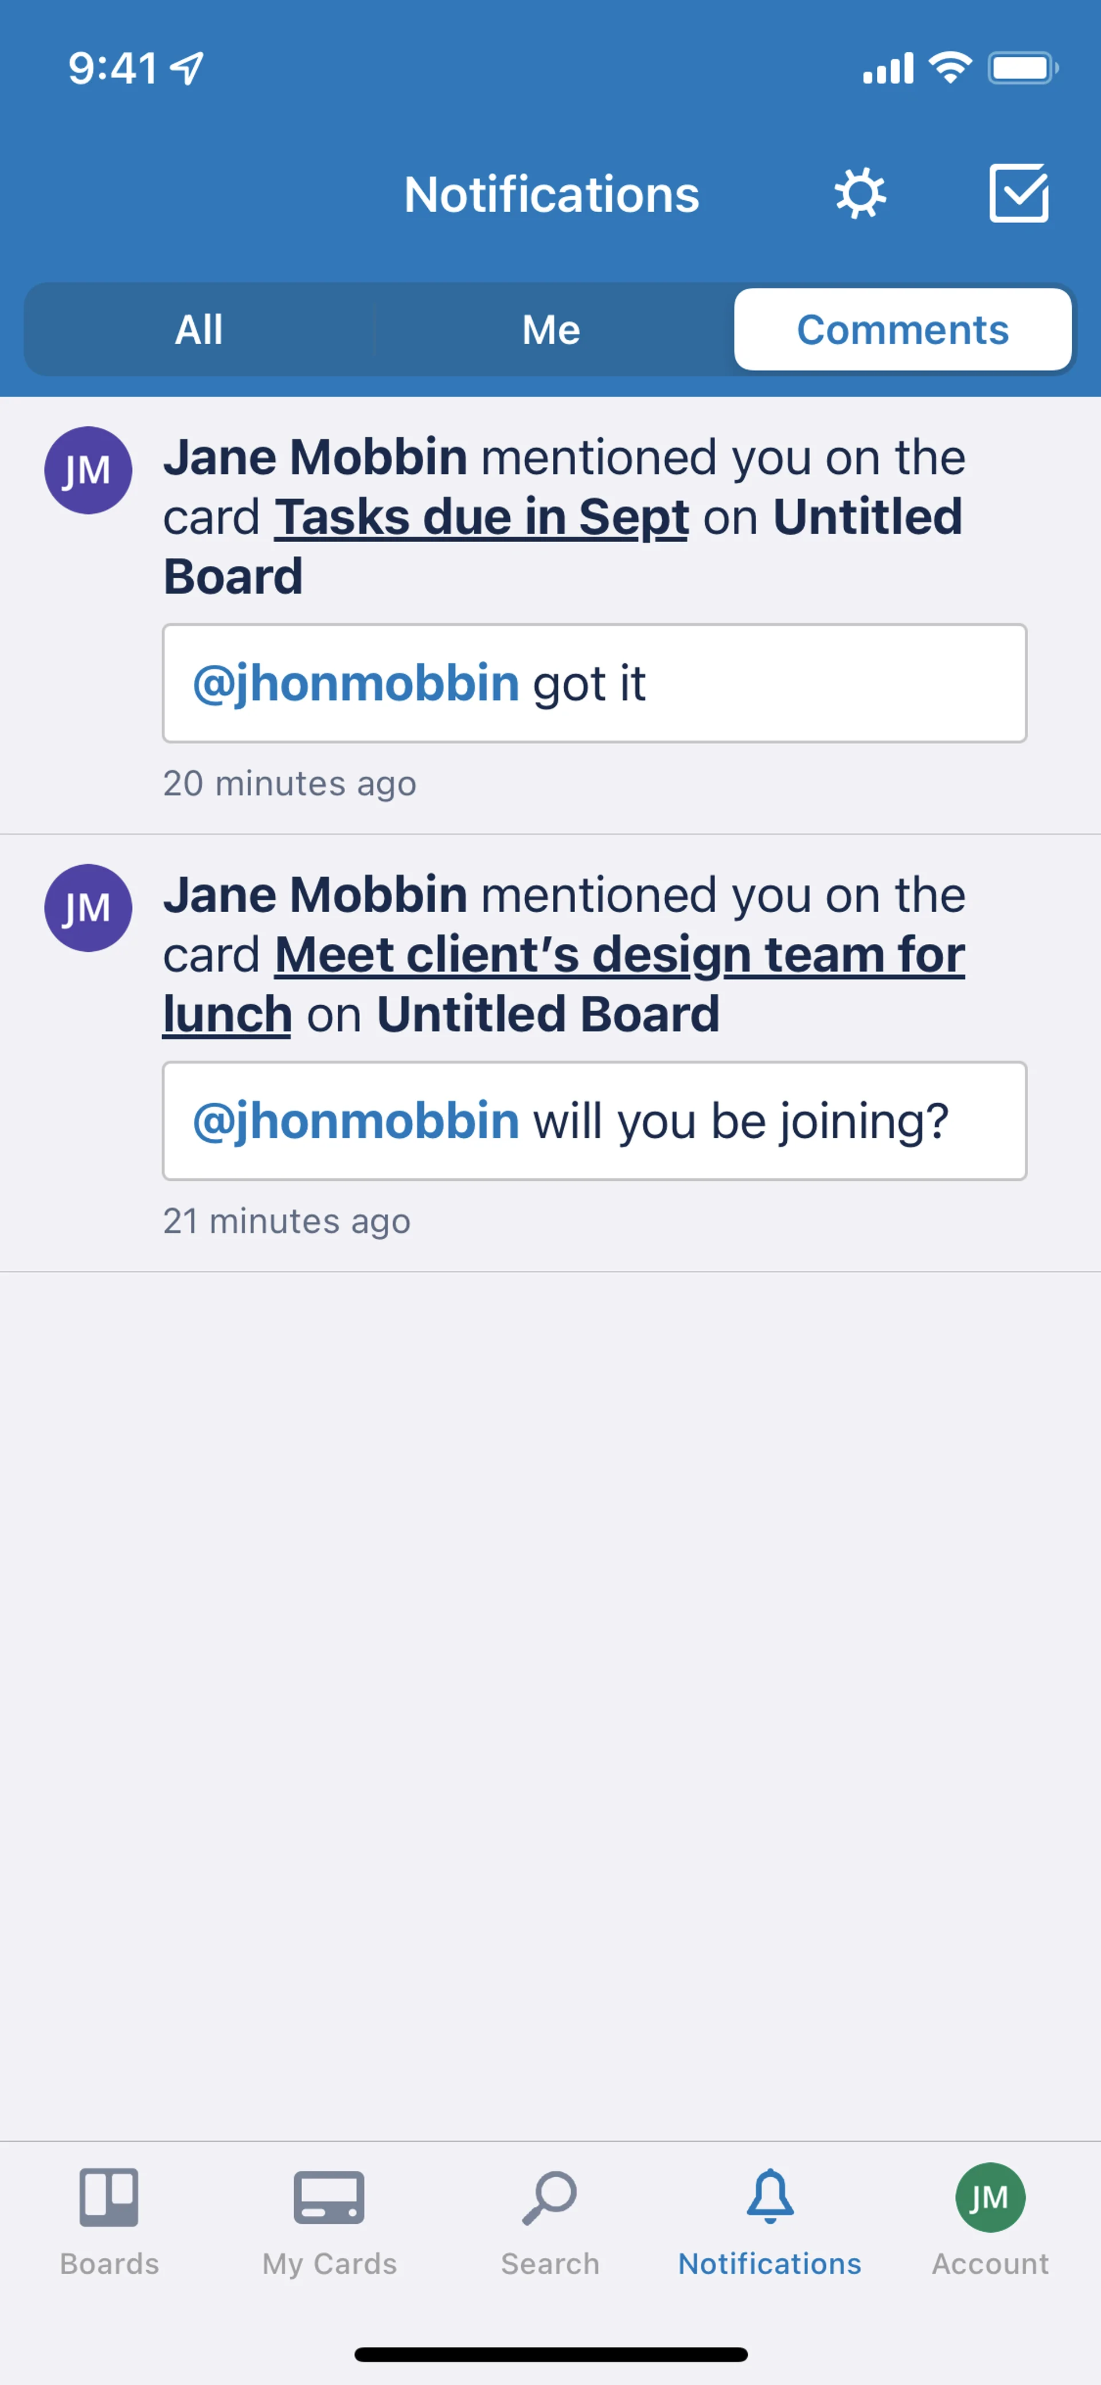Tap Jane Mobbin avatar on first notification

click(x=88, y=470)
